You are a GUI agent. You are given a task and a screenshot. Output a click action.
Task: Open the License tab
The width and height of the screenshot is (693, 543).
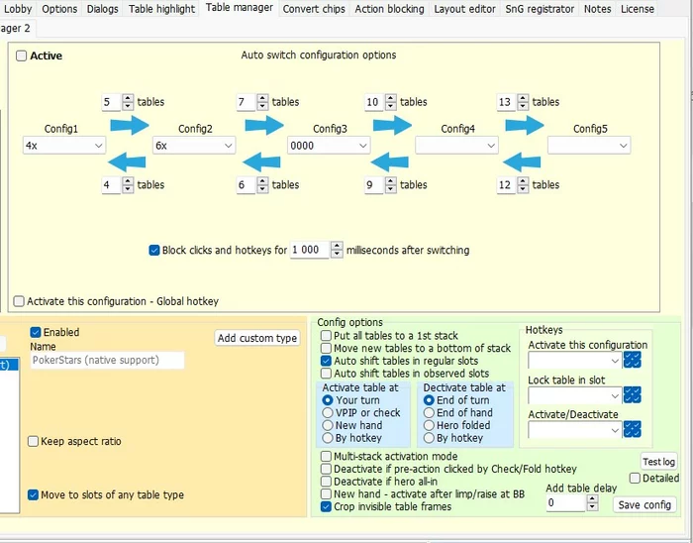click(638, 9)
